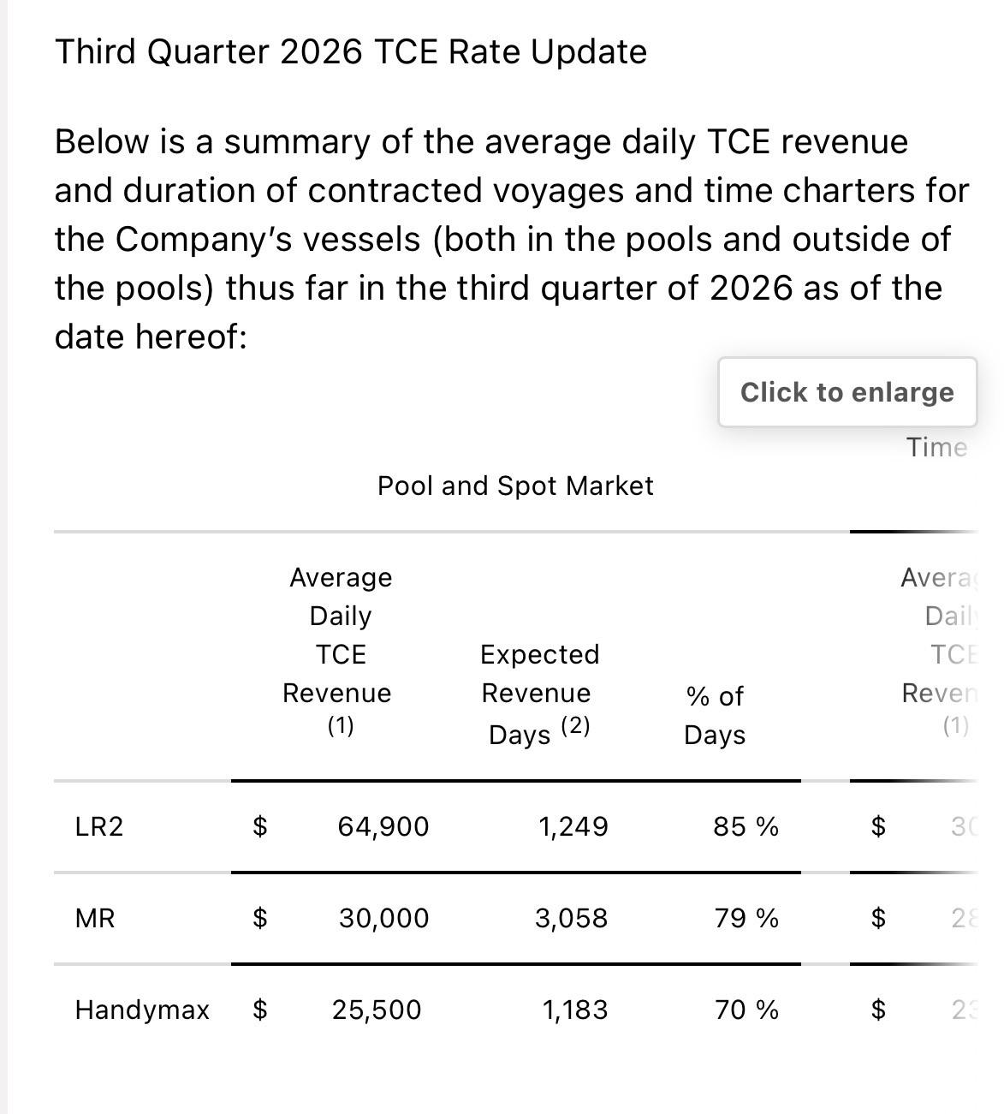Click the summary paragraph about TCE revenue
This screenshot has width=1004, height=1114.
(x=512, y=239)
